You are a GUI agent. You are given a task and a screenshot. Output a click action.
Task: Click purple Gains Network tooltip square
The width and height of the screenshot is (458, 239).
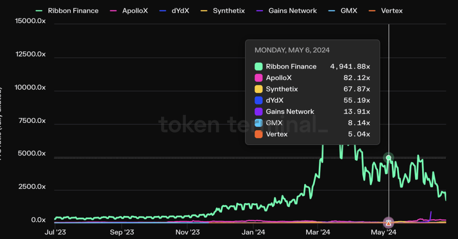pos(259,112)
